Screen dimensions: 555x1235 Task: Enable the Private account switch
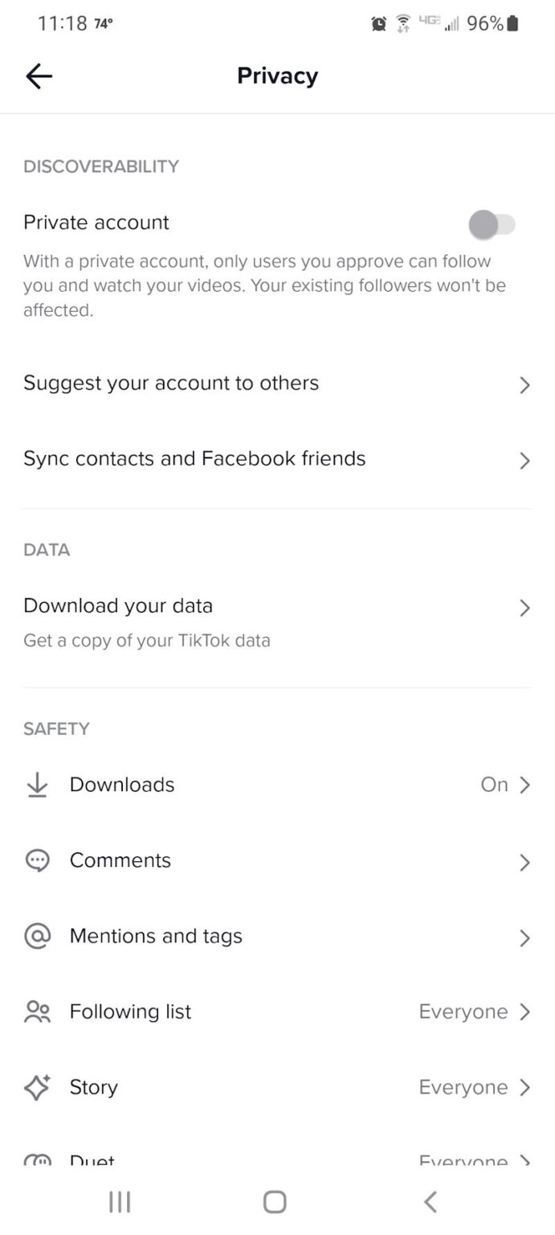(492, 224)
